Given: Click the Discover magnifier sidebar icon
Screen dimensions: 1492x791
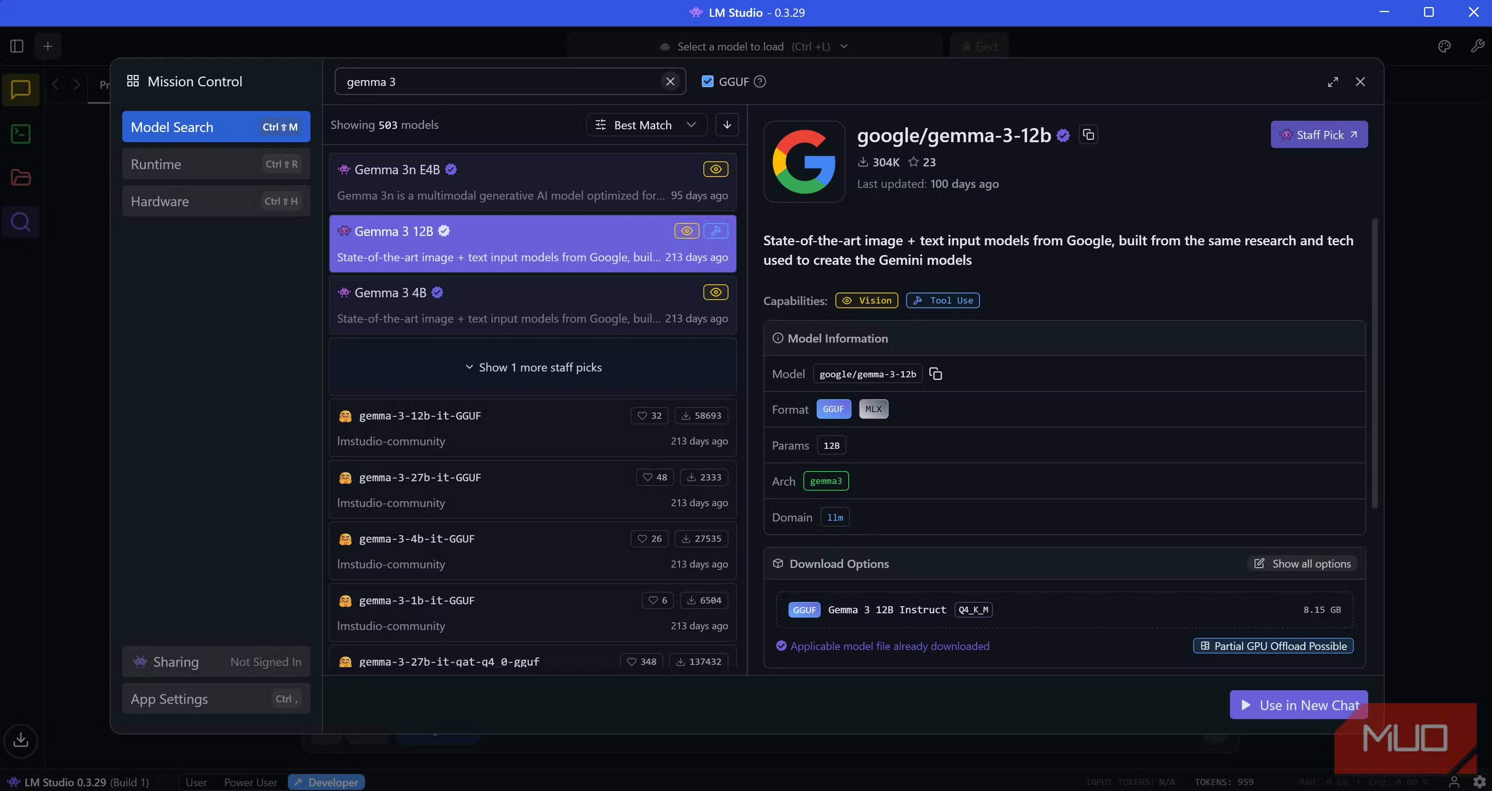Looking at the screenshot, I should point(21,222).
